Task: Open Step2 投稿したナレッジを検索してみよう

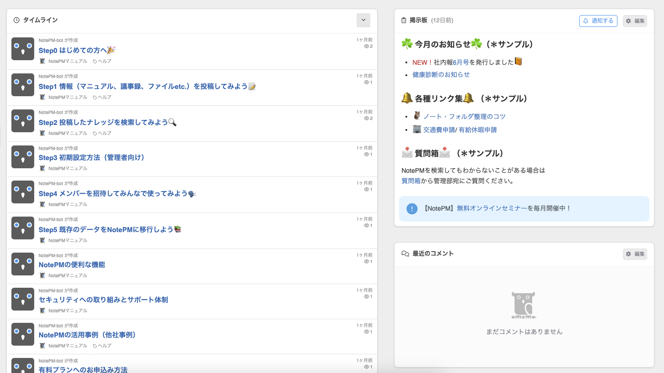Action: [108, 122]
